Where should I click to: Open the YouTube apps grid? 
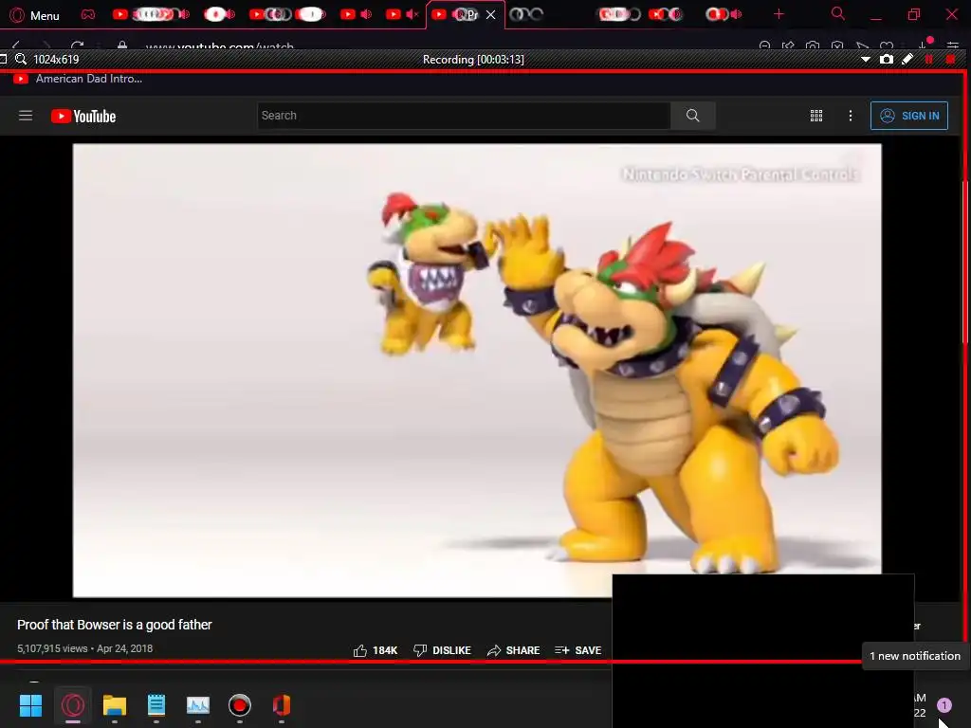[x=816, y=116]
